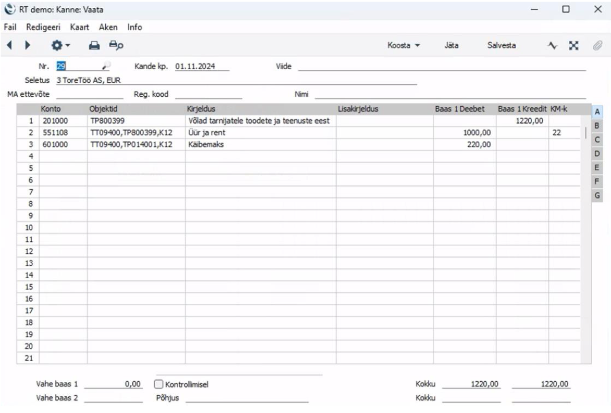Open the Redigeeri menu
The width and height of the screenshot is (611, 413).
41,27
